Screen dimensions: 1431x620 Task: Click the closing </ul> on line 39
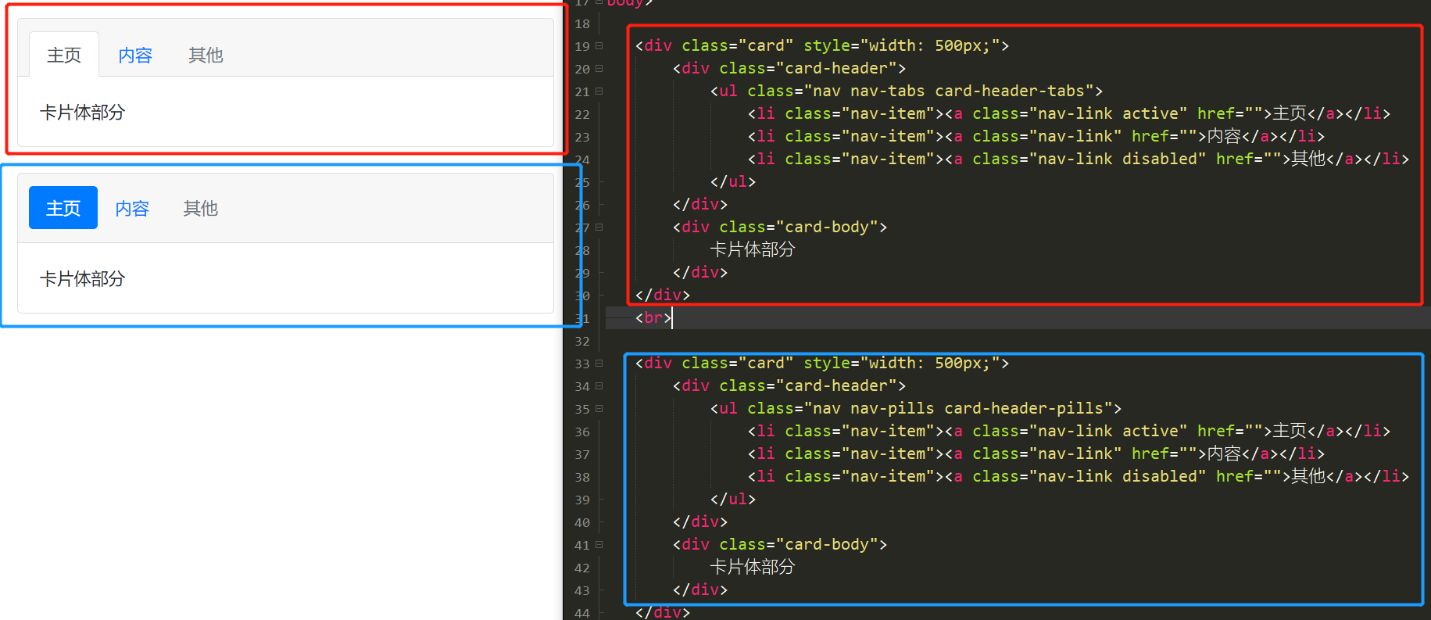(733, 499)
